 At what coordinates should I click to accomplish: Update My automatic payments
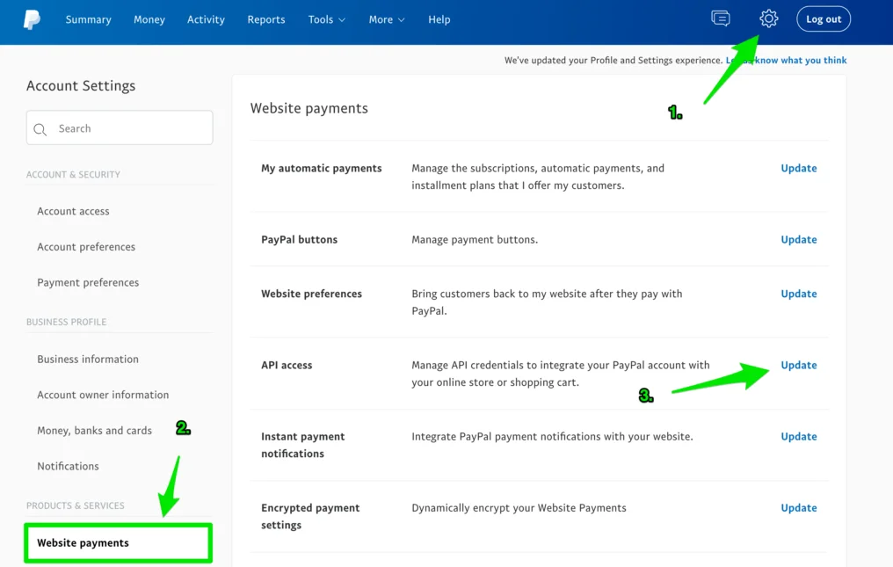(x=798, y=168)
